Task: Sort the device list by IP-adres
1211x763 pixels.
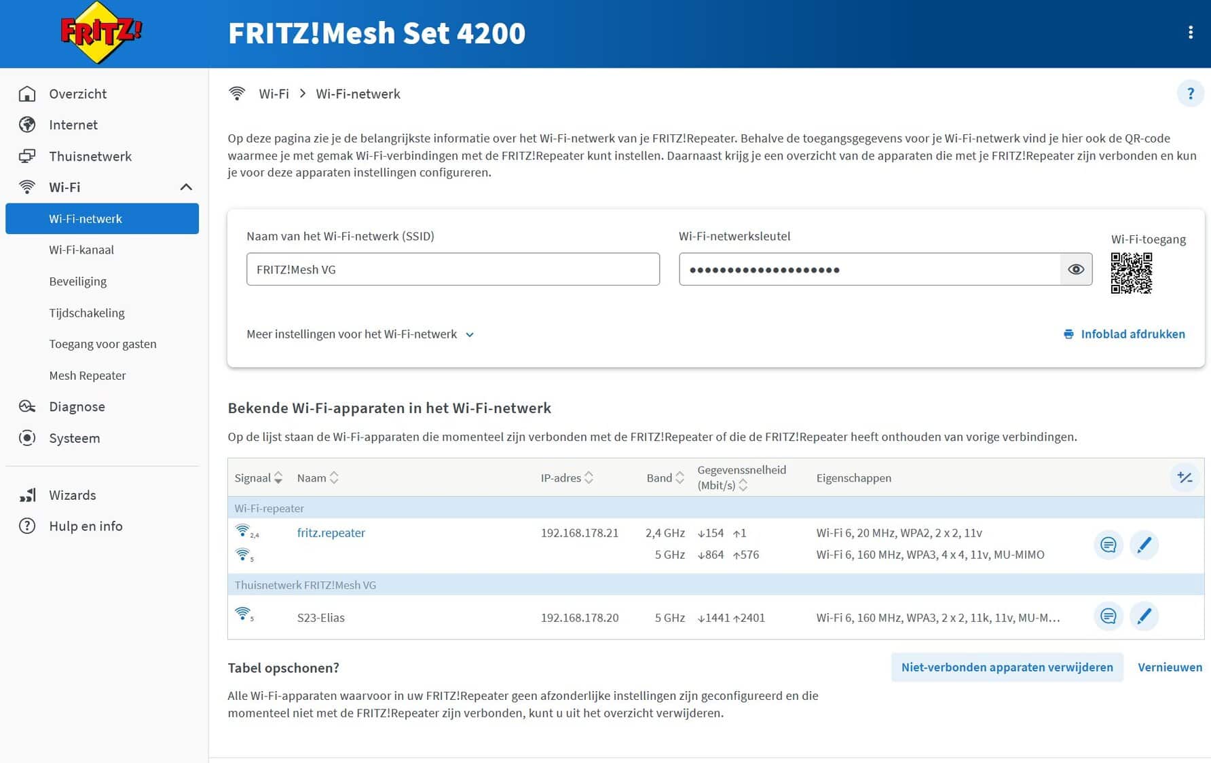Action: (567, 477)
